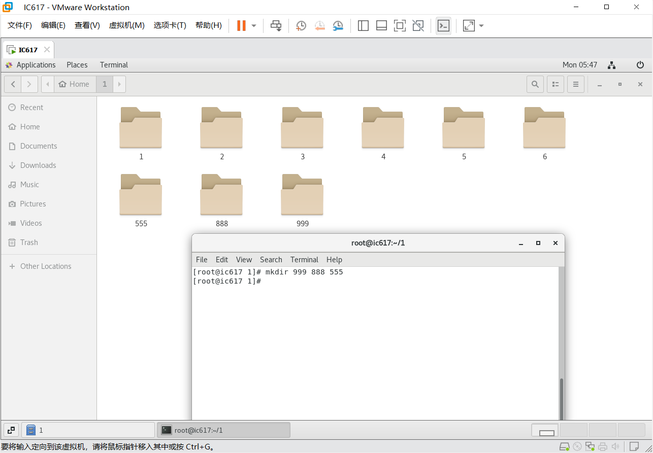Open the terminal window's Edit menu
Viewport: 653px width, 453px height.
[x=222, y=260]
